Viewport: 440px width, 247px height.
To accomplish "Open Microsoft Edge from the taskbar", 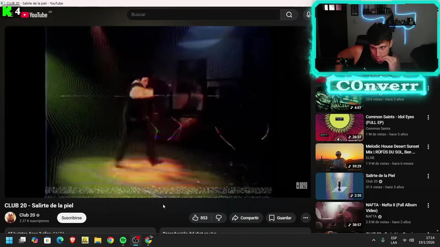I will (60, 240).
